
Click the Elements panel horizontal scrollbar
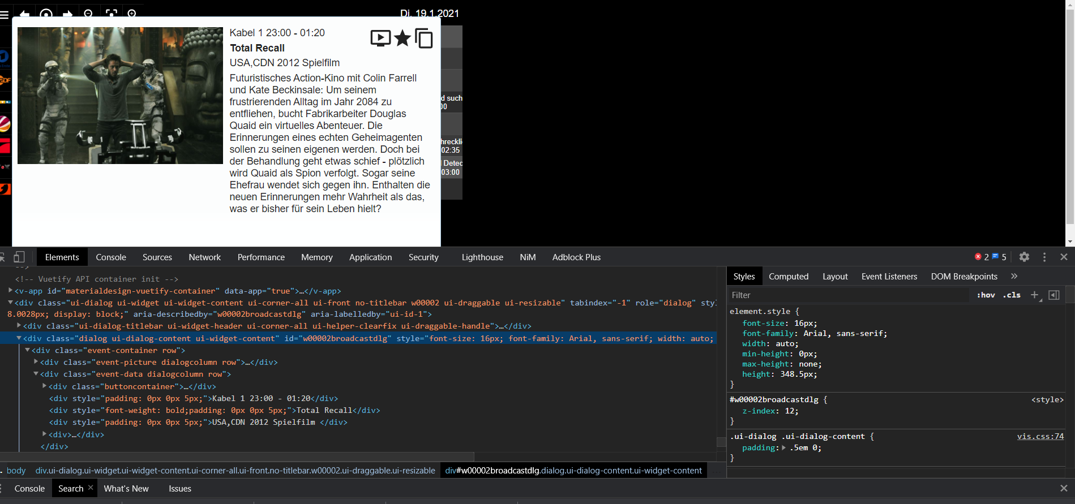pyautogui.click(x=237, y=456)
